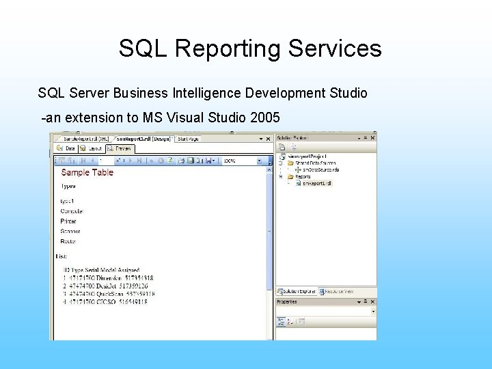Open the active documents dropdown arrow
This screenshot has width=492, height=369.
pos(261,139)
